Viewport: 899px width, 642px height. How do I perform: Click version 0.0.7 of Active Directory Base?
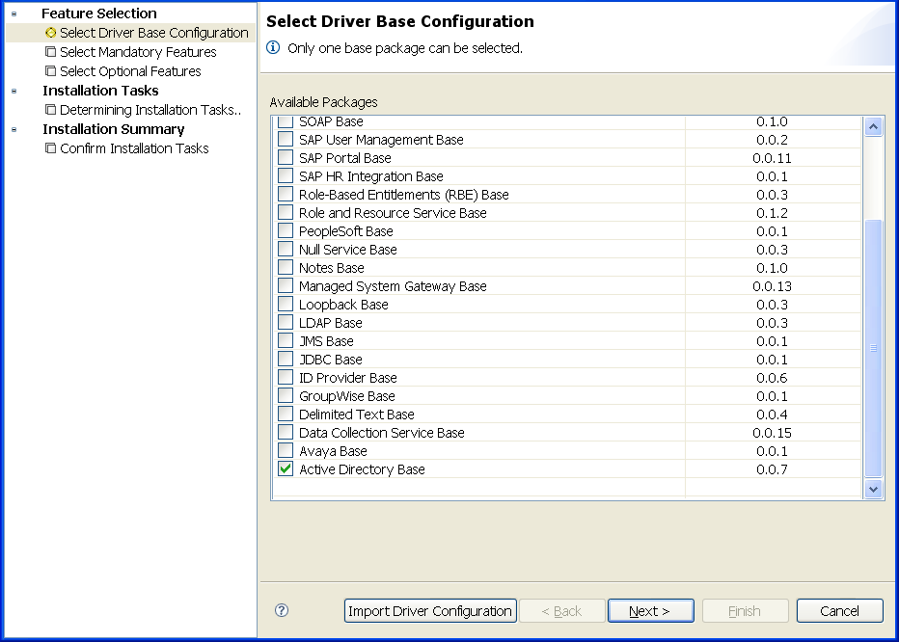point(772,469)
